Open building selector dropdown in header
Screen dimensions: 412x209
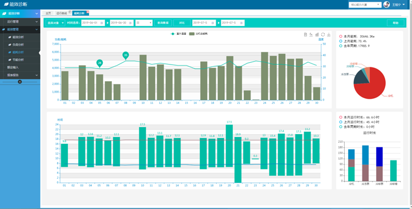pos(365,5)
